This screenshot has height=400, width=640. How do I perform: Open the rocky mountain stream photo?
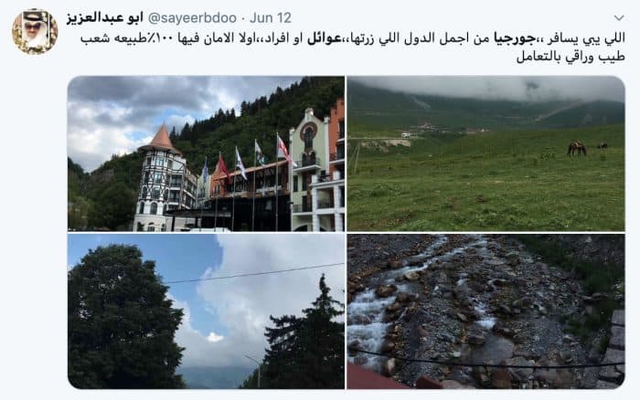pyautogui.click(x=485, y=311)
